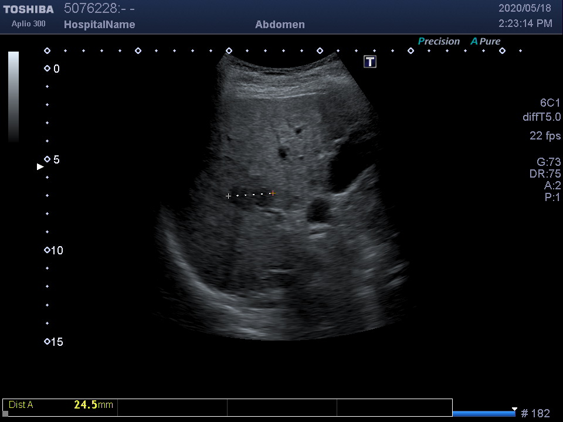Toggle the Precision imaging indicator

click(439, 42)
